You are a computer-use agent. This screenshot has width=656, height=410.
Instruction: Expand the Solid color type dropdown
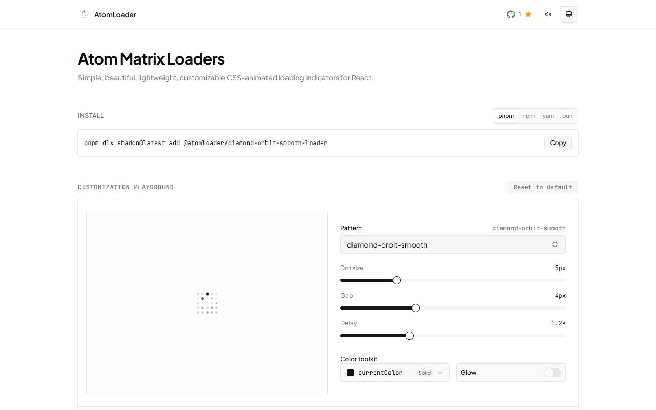pos(429,373)
